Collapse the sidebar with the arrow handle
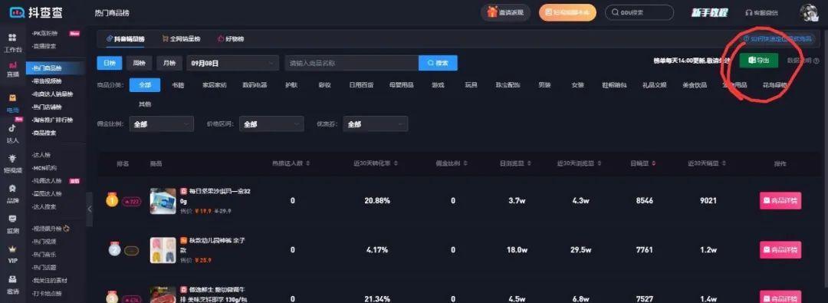 (89, 209)
